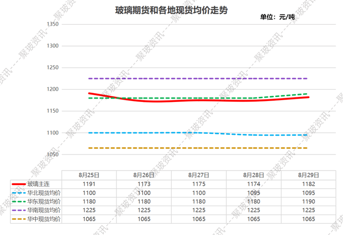Click the 1182 value cell
This screenshot has width=343, height=235.
coord(308,184)
